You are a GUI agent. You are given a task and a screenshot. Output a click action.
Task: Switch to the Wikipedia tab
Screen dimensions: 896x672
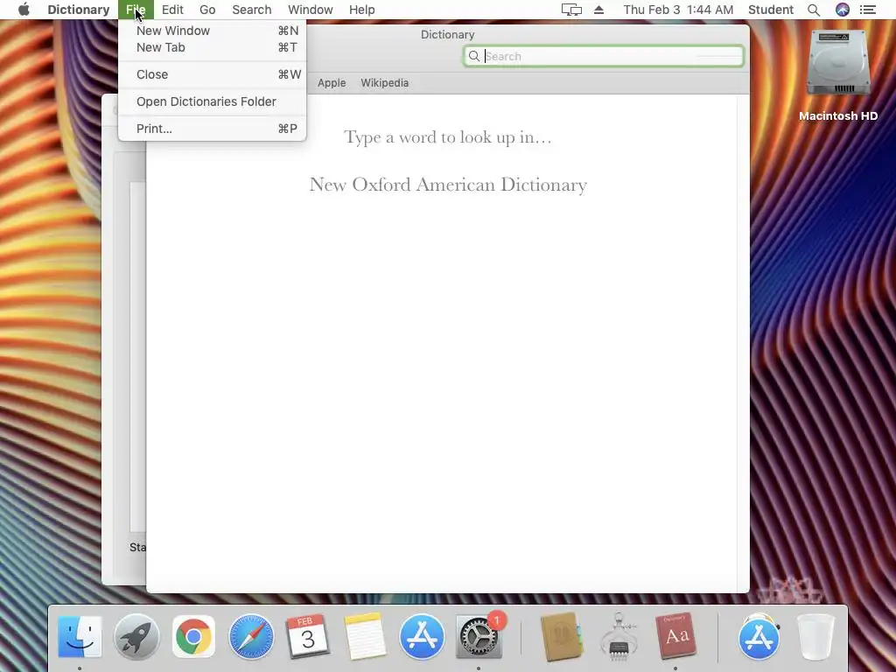pyautogui.click(x=385, y=83)
